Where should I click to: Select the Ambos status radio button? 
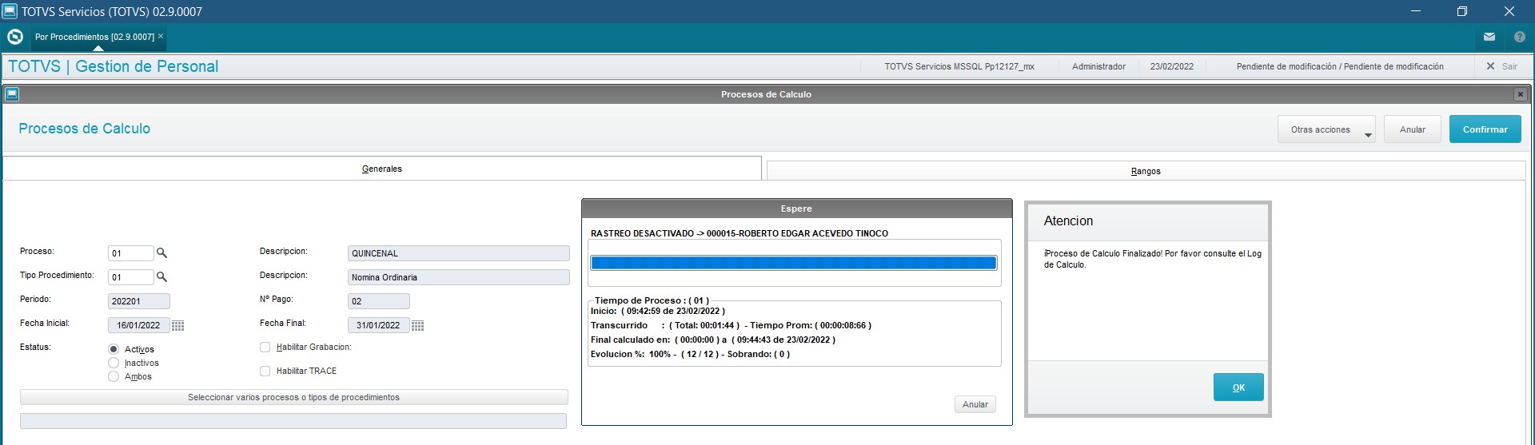click(x=114, y=376)
